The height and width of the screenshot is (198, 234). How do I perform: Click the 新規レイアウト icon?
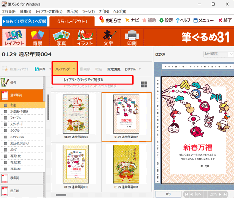pyautogui.click(x=5, y=69)
